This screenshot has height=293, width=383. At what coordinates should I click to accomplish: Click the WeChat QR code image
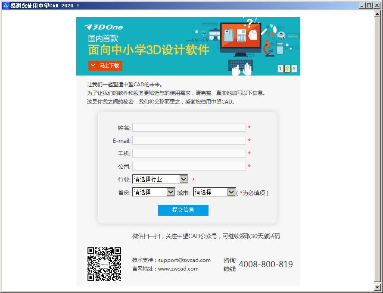click(x=104, y=264)
